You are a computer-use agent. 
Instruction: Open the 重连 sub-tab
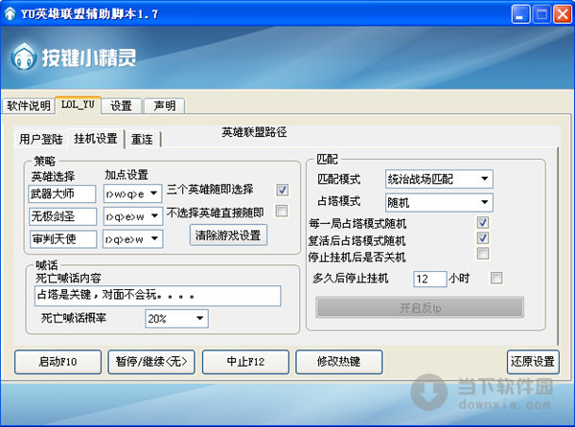click(x=142, y=139)
